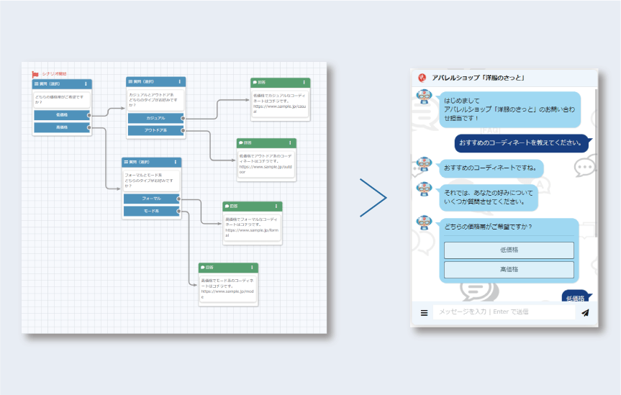Click the red scenario start flag icon
The width and height of the screenshot is (621, 395).
point(35,74)
